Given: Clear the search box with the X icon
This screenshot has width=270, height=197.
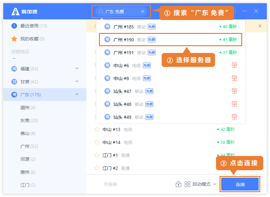Looking at the screenshot, I should (143, 11).
